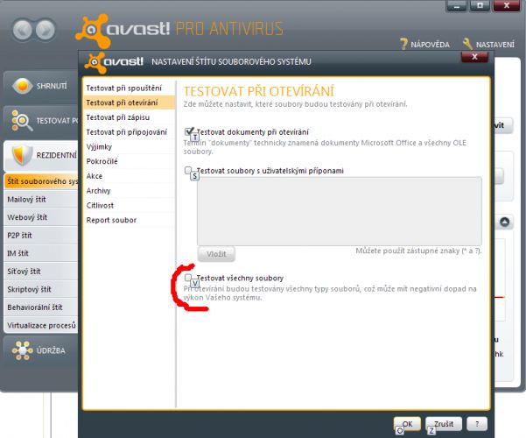Click the Testovat všechny soubory description text
Image resolution: width=526 pixels, height=438 pixels.
330,293
